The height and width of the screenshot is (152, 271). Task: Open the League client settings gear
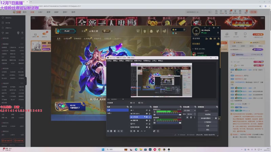pos(214,28)
